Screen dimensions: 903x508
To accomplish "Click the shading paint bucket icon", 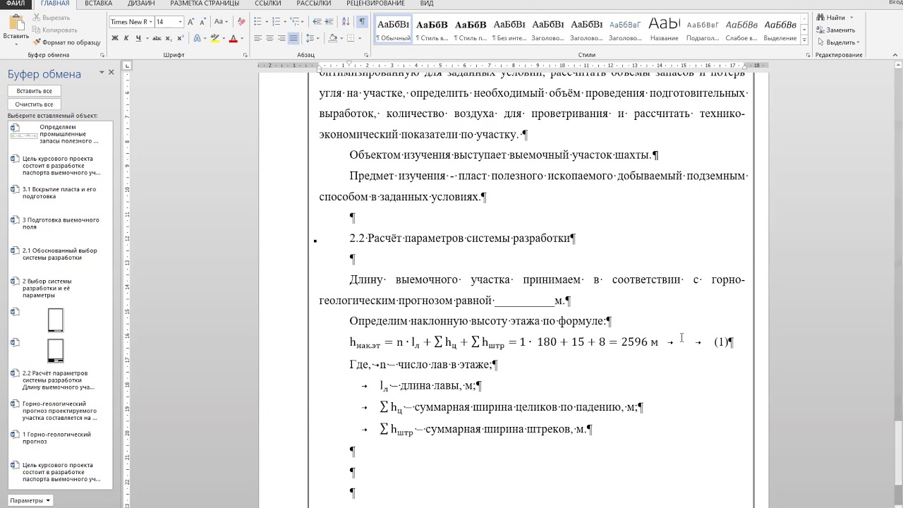I will pos(331,38).
